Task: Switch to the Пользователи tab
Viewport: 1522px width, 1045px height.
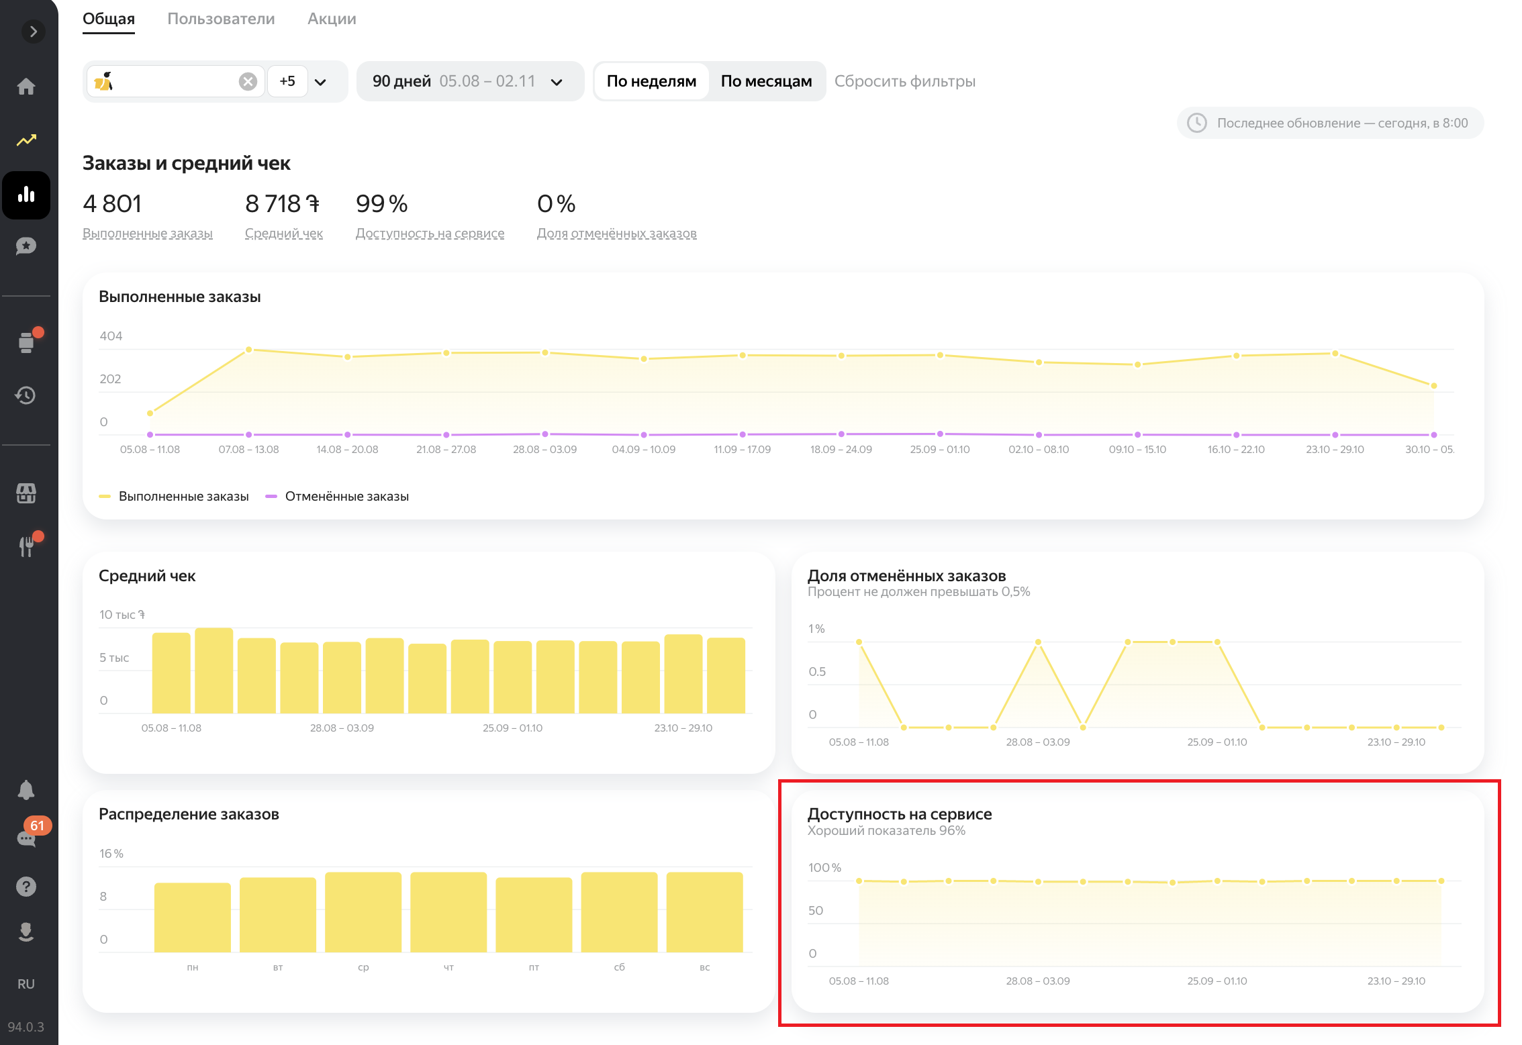Action: tap(221, 19)
